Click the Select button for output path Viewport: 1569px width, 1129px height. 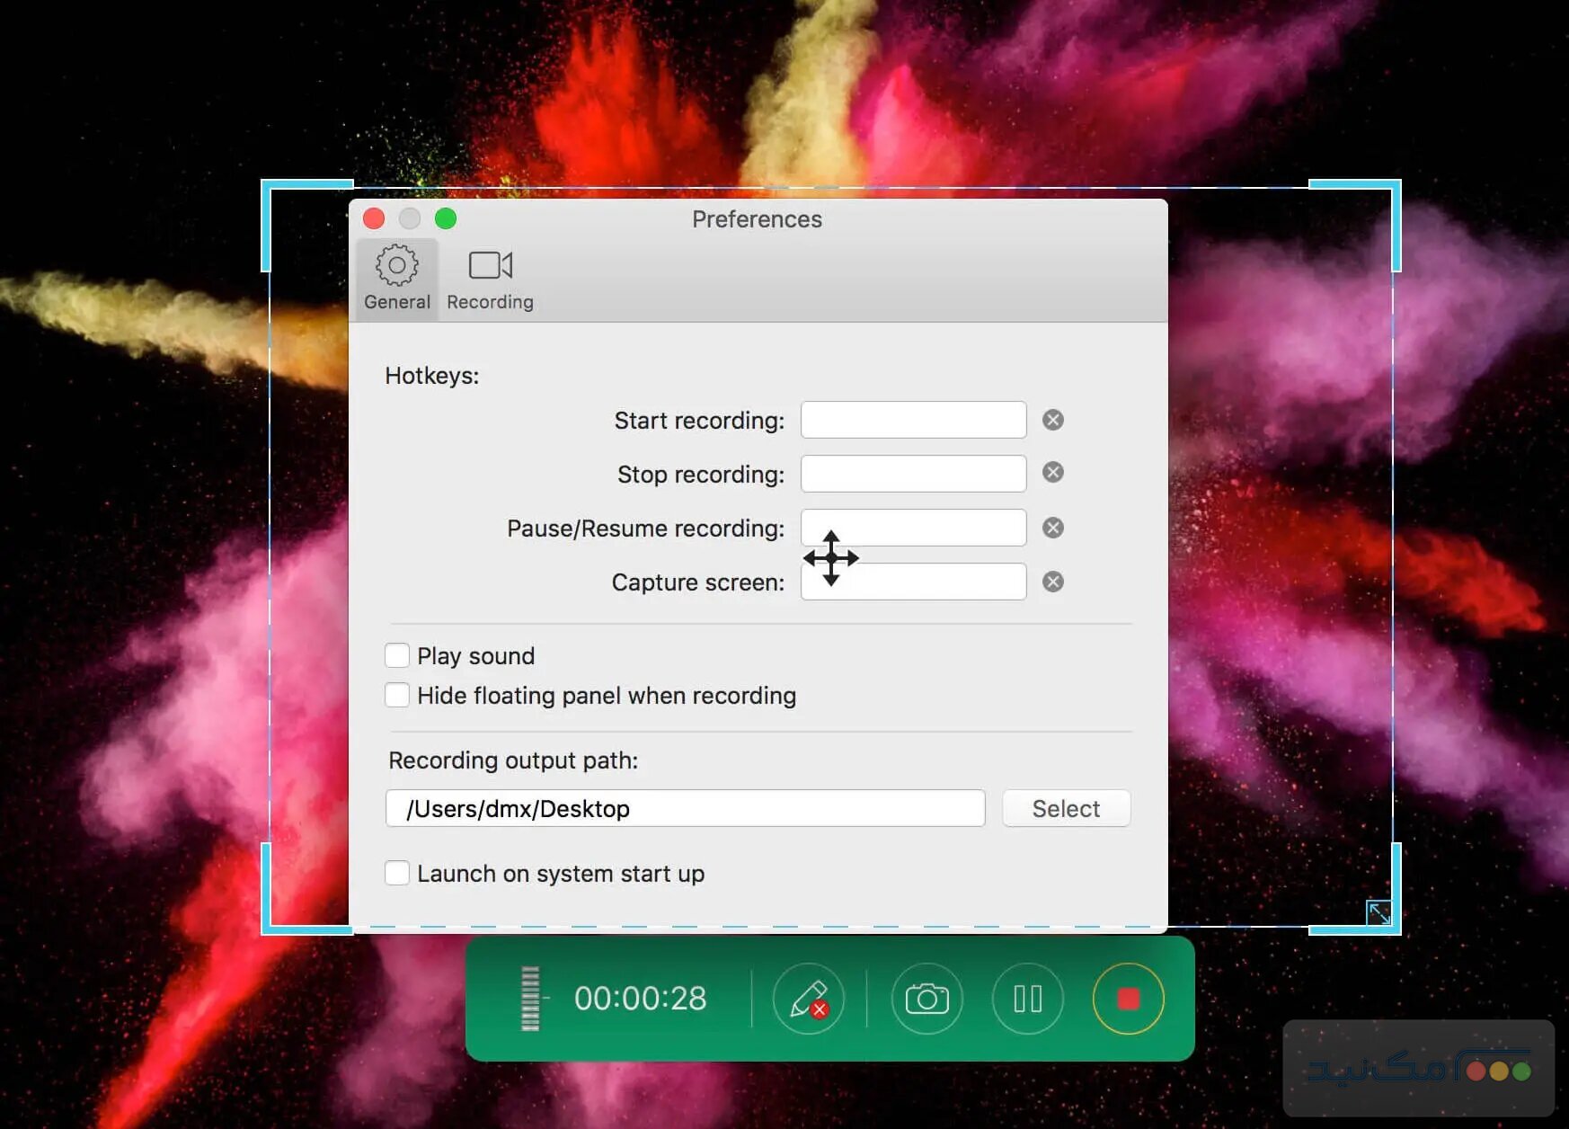click(x=1065, y=807)
